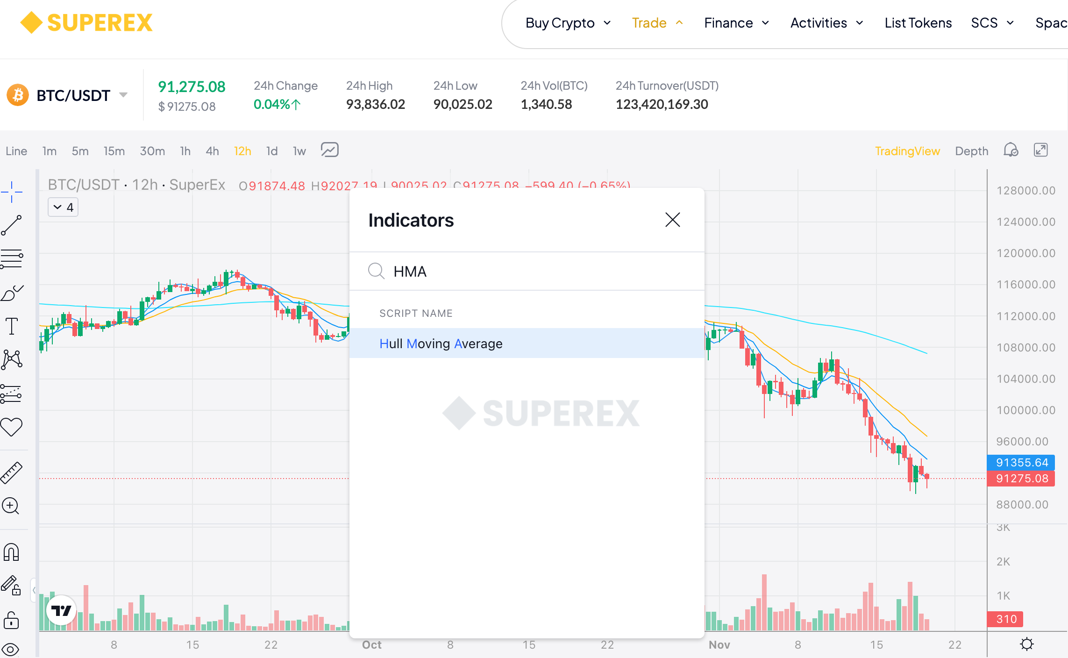Click the zoom in tool

(11, 506)
